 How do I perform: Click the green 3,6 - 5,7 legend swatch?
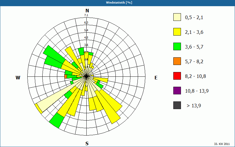click(177, 46)
